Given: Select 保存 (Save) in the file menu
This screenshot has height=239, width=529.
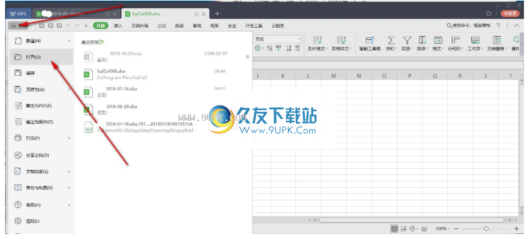Looking at the screenshot, I should 41,73.
